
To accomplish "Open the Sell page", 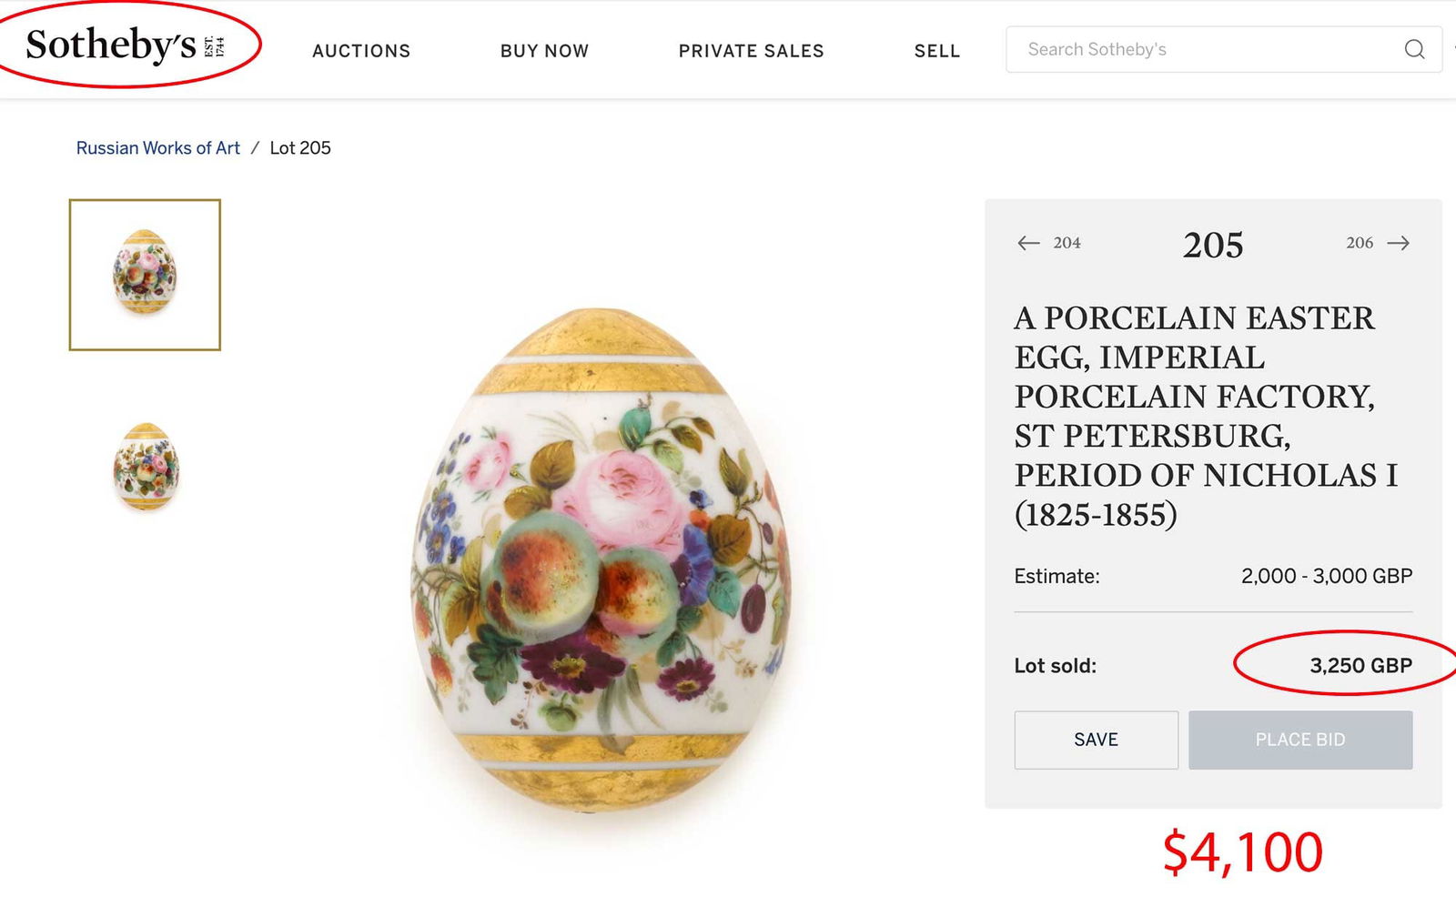I will click(936, 51).
